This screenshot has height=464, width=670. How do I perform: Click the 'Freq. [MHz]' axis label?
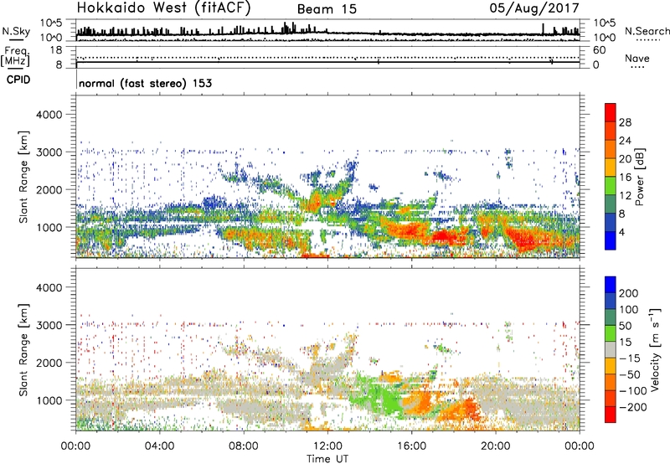pos(15,56)
